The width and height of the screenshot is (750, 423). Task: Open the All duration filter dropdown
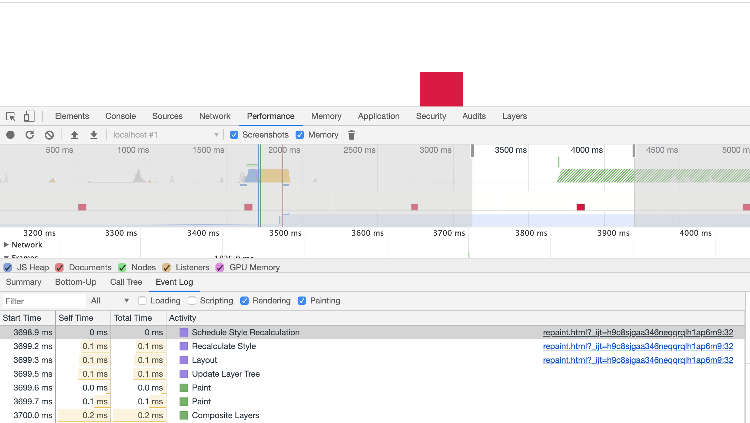(x=110, y=301)
